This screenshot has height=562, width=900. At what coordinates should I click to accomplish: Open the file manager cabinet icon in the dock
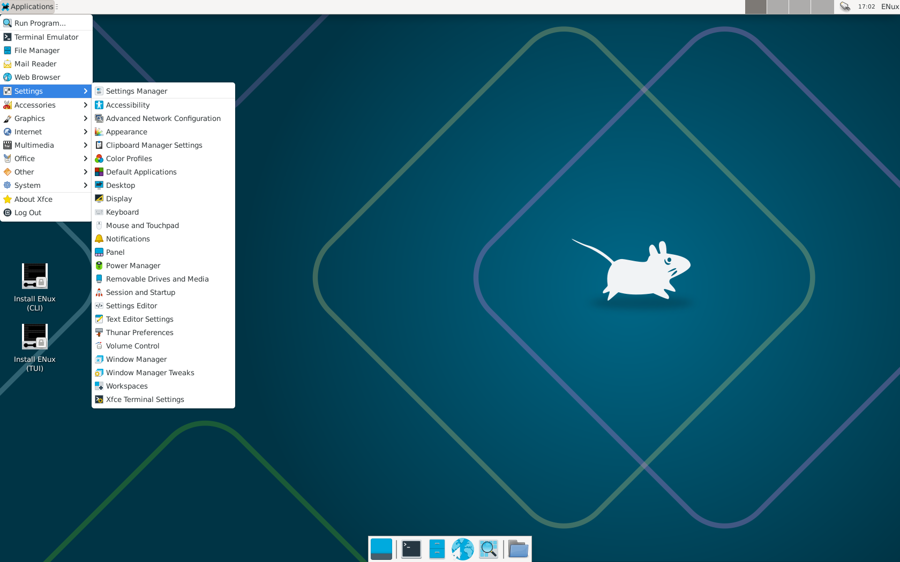[437, 549]
